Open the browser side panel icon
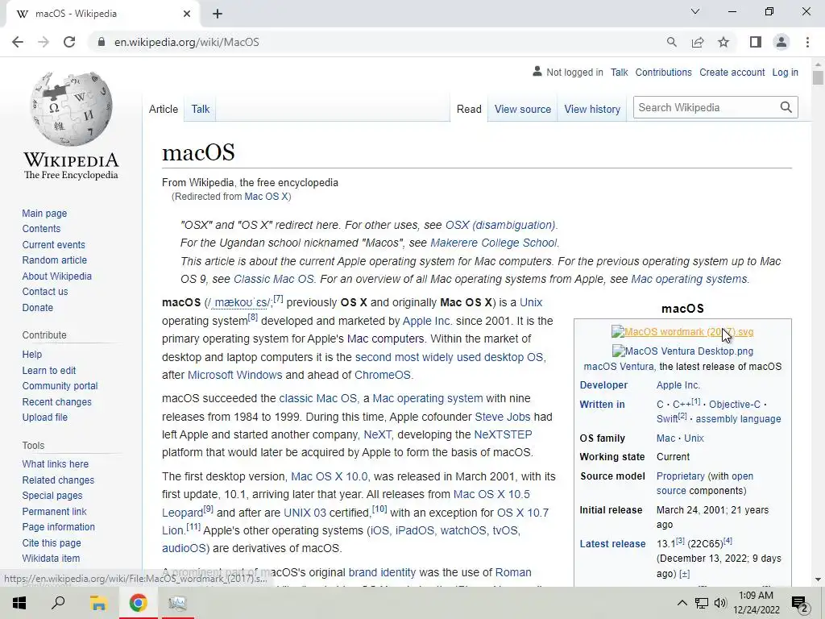The height and width of the screenshot is (619, 825). coord(756,42)
